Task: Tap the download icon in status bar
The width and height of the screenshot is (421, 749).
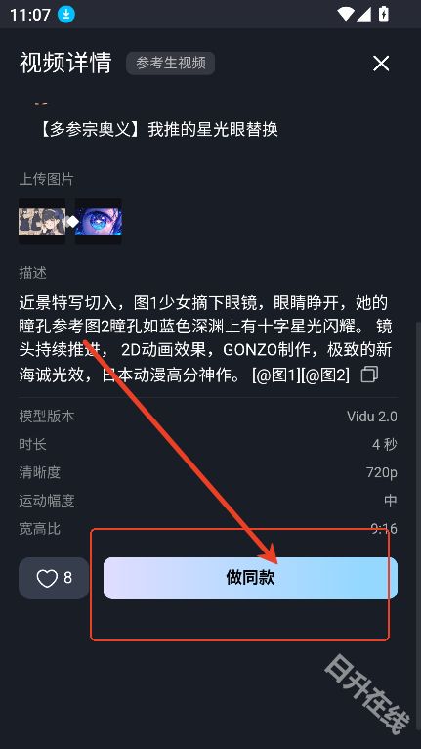Action: [x=66, y=15]
